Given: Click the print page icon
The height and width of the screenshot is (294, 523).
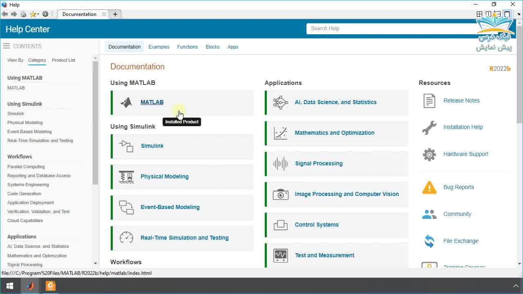Looking at the screenshot, I should coord(23,14).
